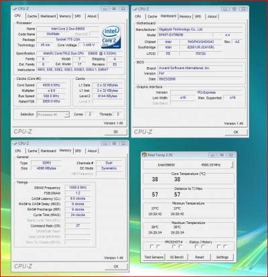Click Test Sensors in Real Temp
This screenshot has width=268, height=277.
[x=154, y=257]
